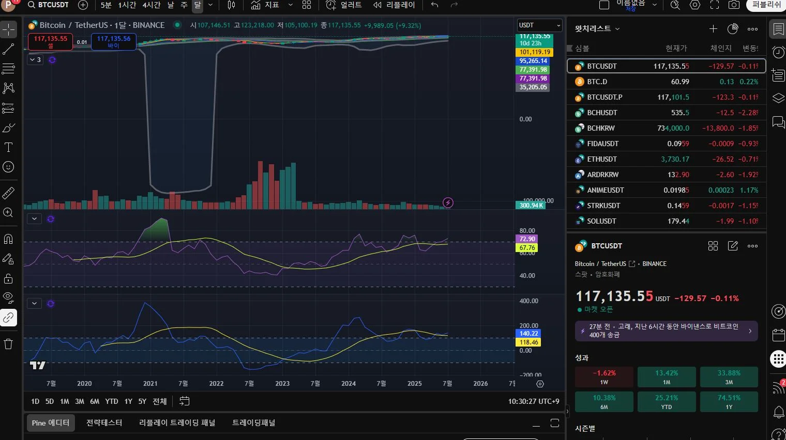Open watchlist advanced view pie icon

[x=733, y=29]
